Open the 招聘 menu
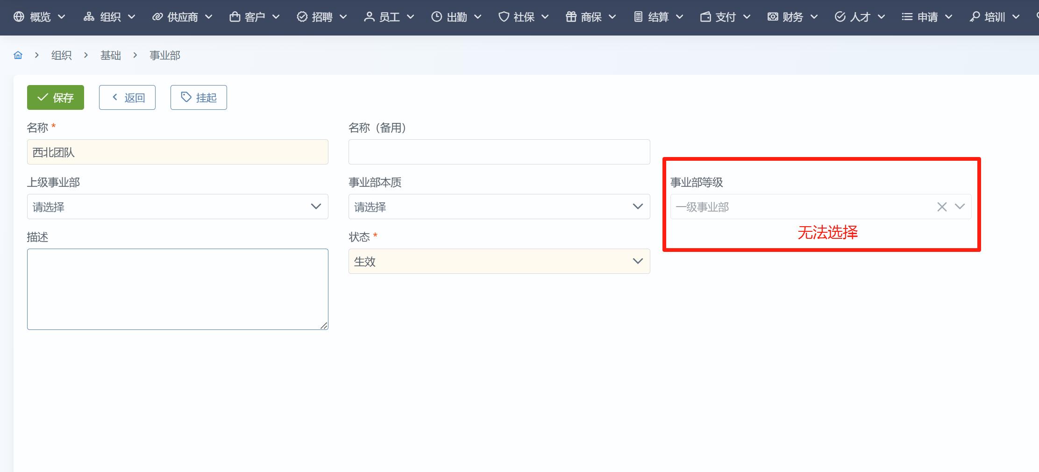 322,17
